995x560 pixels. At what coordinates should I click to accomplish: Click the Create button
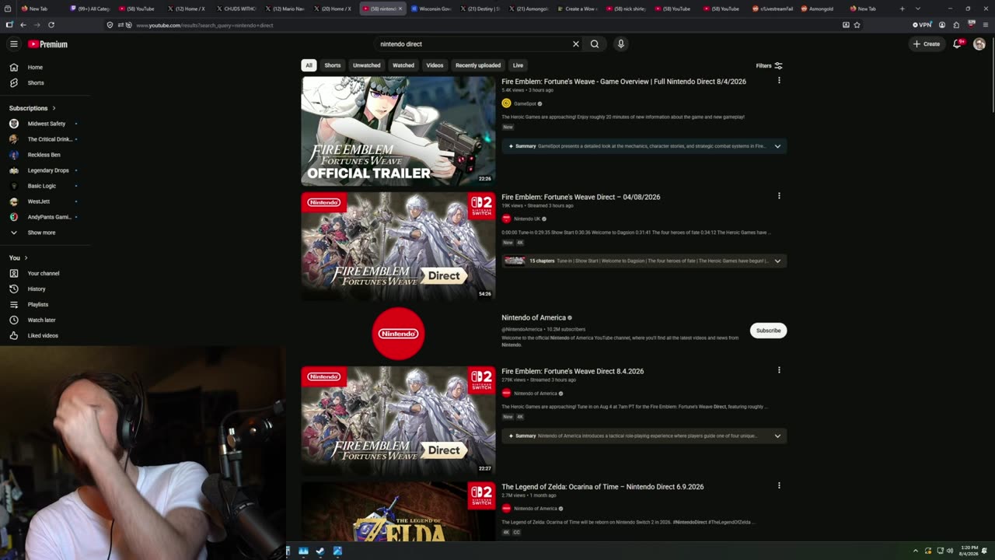click(927, 44)
